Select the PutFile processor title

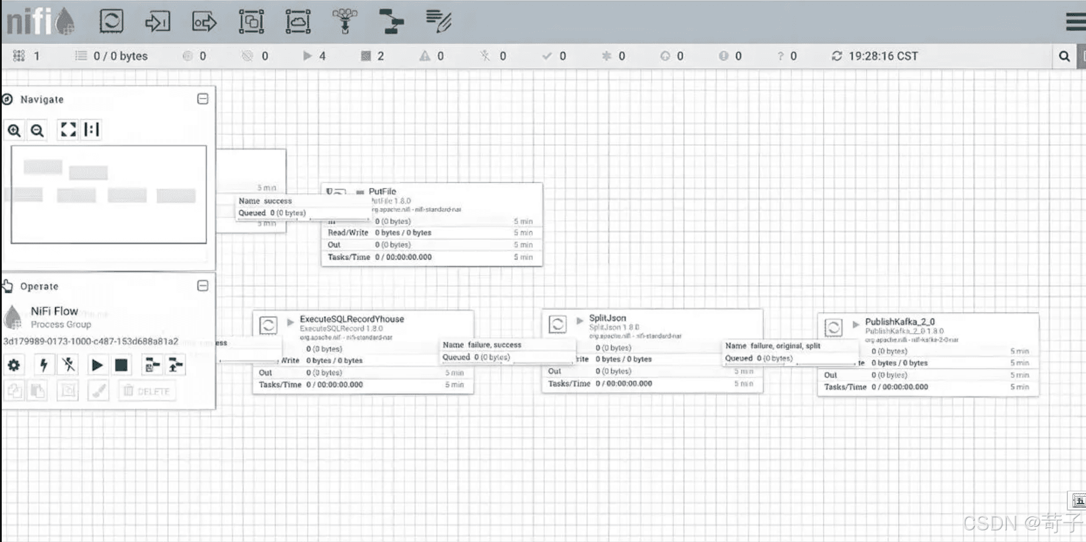point(382,191)
